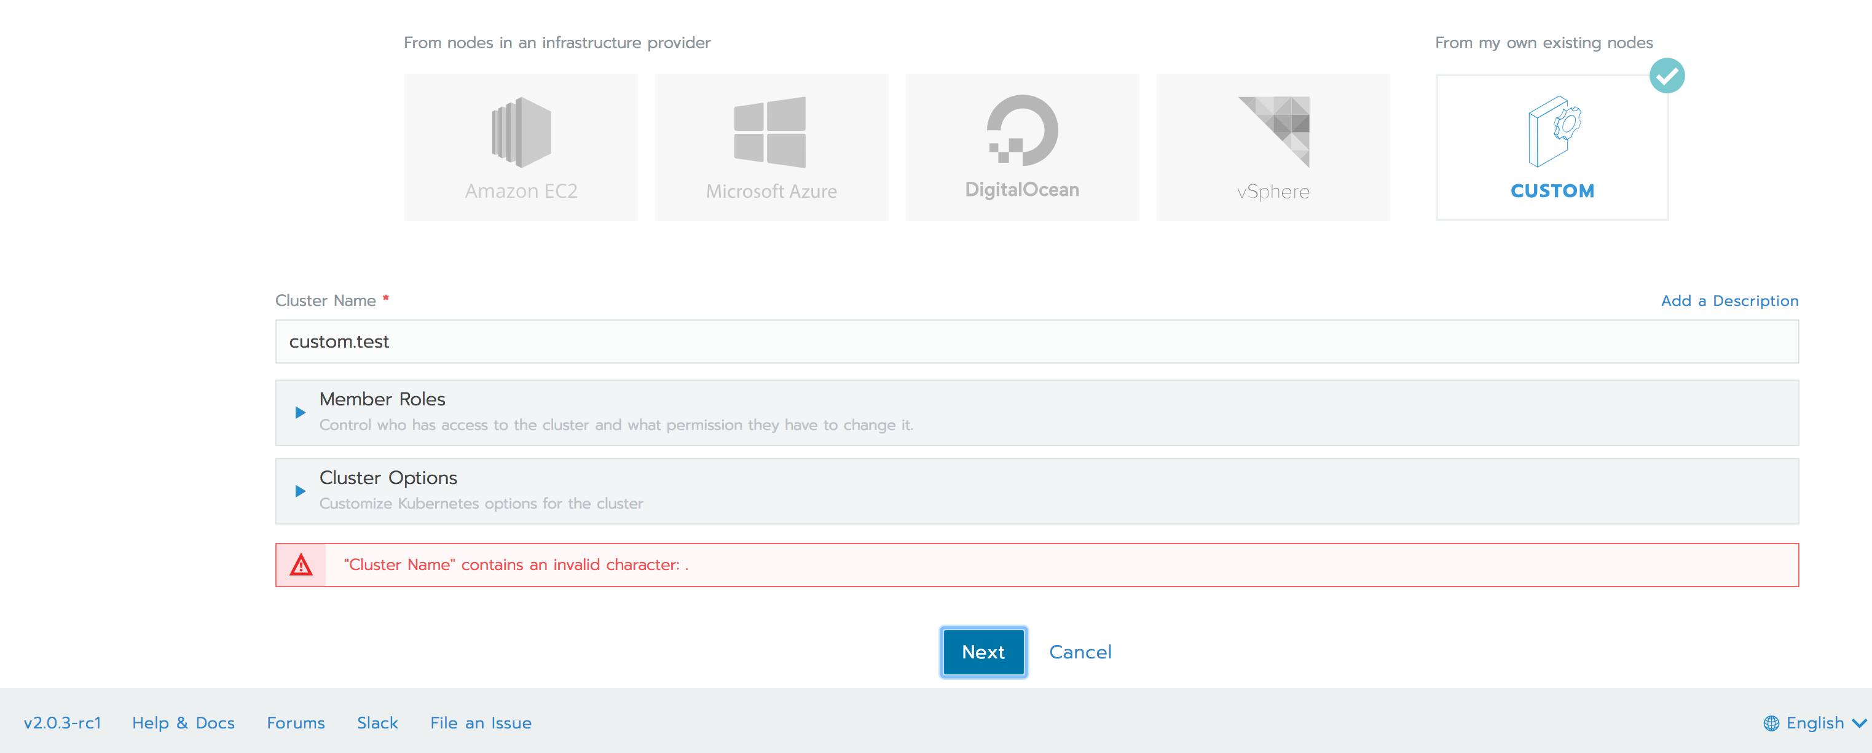Click the invalid character error message text
This screenshot has height=753, width=1872.
(516, 565)
